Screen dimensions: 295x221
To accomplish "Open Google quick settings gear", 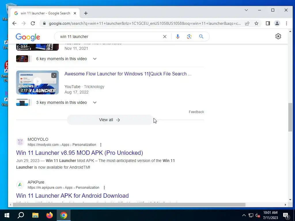I will (278, 36).
